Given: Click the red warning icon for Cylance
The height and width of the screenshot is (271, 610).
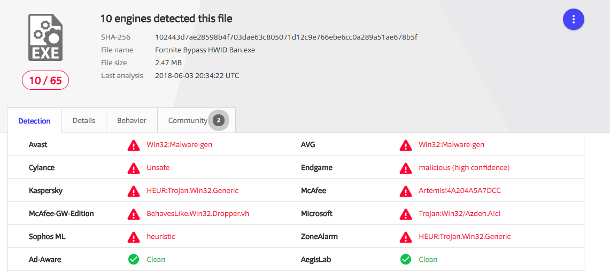Looking at the screenshot, I should click(x=134, y=168).
